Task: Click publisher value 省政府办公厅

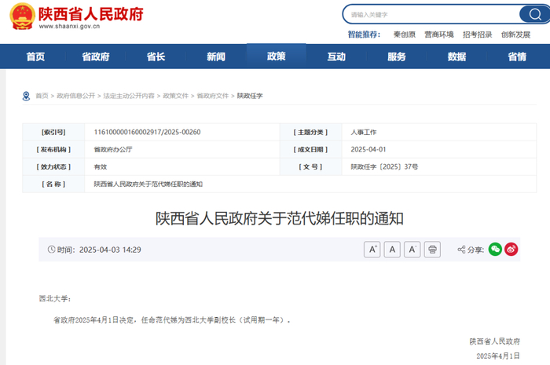Action: (113, 150)
